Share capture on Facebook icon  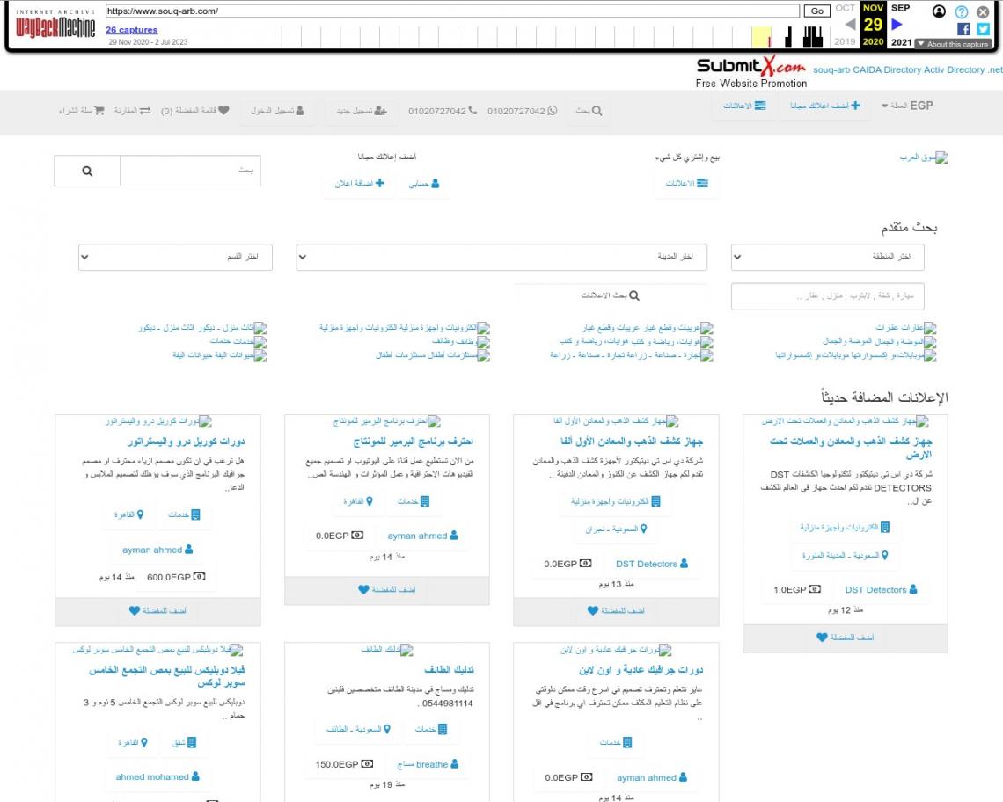[963, 29]
